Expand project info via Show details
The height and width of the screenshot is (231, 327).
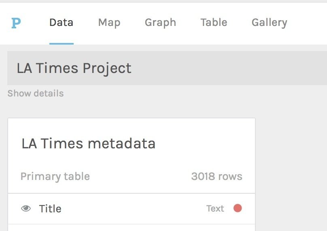click(x=36, y=94)
